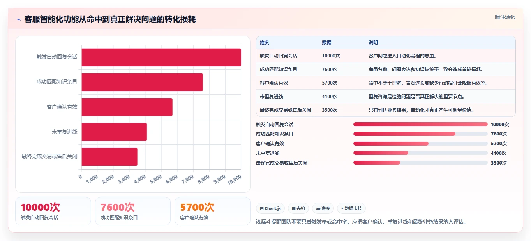Click chart axis label 最终完成交易或售后关闭

[49, 157]
